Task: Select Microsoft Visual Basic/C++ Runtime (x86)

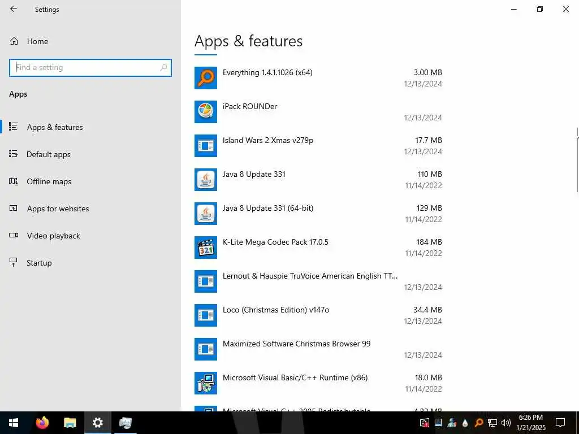Action: [x=318, y=384]
